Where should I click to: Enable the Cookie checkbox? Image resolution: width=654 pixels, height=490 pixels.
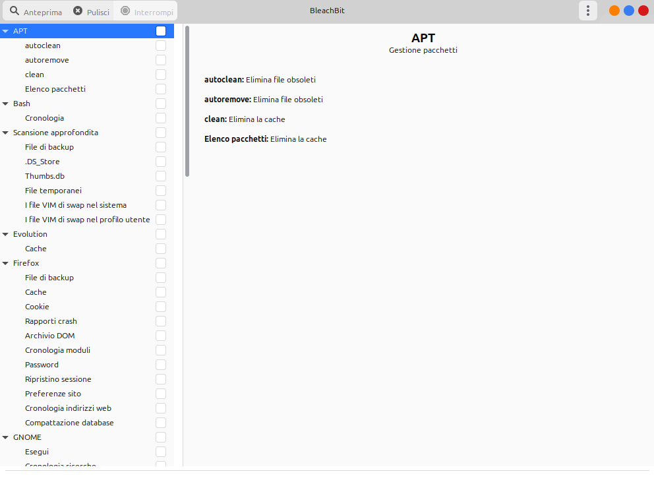pyautogui.click(x=161, y=307)
